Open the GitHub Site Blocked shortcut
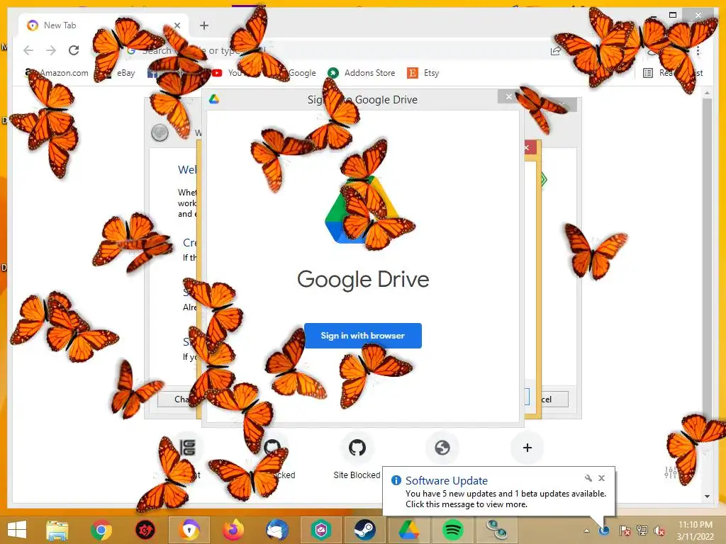 pyautogui.click(x=357, y=448)
